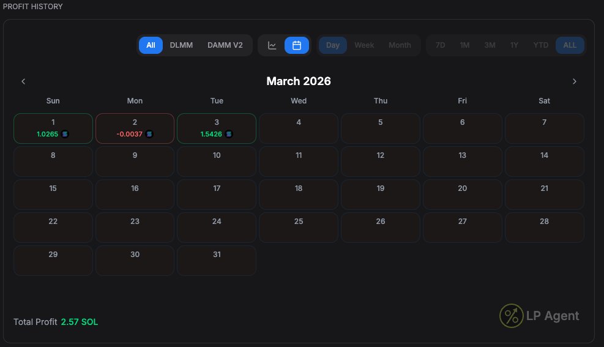Screen dimensions: 604x347
Task: Click the Wed column header
Action: 299,101
